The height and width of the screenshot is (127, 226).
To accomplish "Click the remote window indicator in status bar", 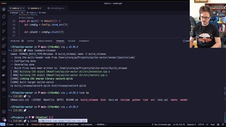I will pyautogui.click(x=2, y=125).
